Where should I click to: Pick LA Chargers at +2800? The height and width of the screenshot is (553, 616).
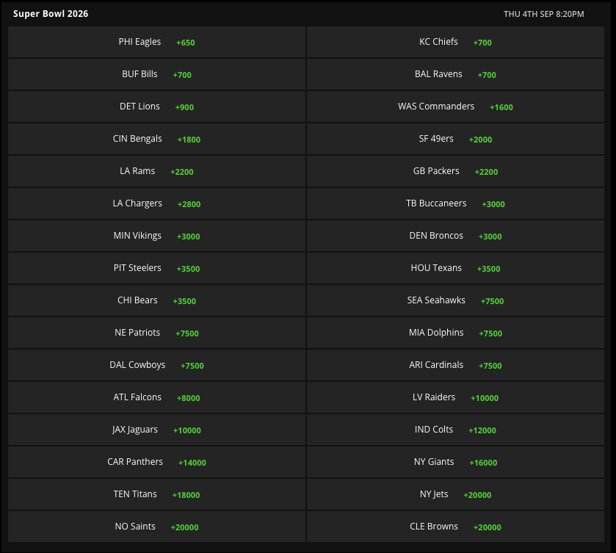click(x=156, y=203)
